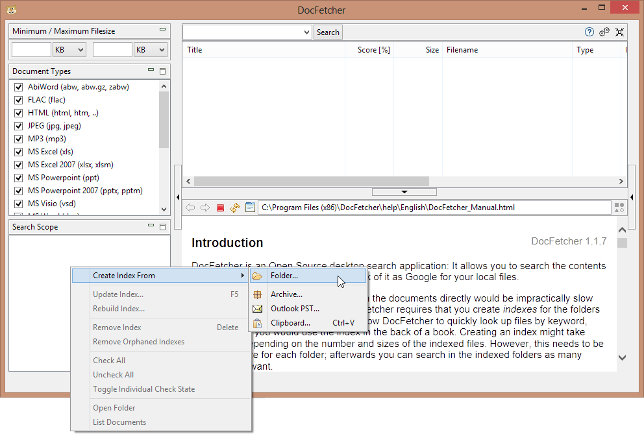Collapse the left filter panel arrow
The width and height of the screenshot is (644, 441).
(x=178, y=197)
